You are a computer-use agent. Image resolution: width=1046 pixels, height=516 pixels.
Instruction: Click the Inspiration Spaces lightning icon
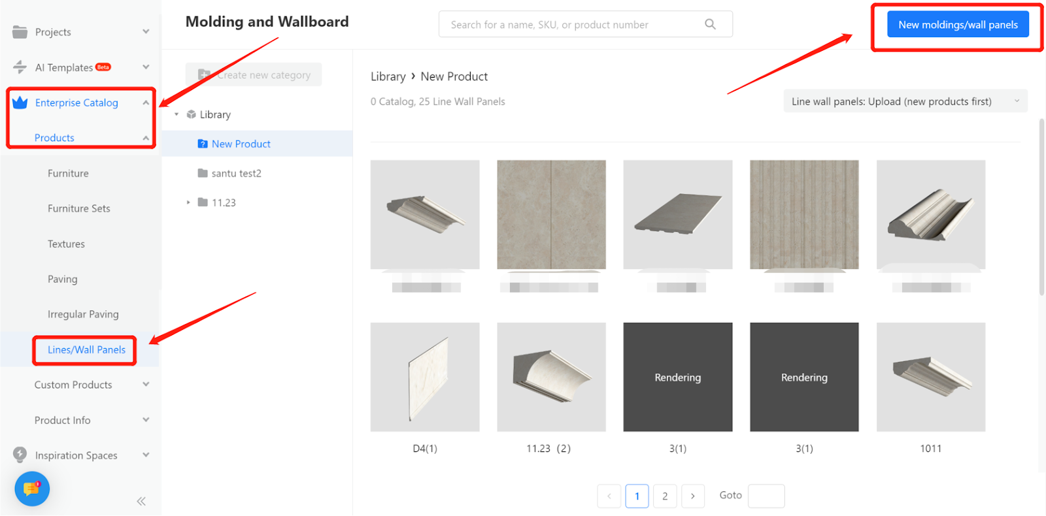click(x=20, y=455)
